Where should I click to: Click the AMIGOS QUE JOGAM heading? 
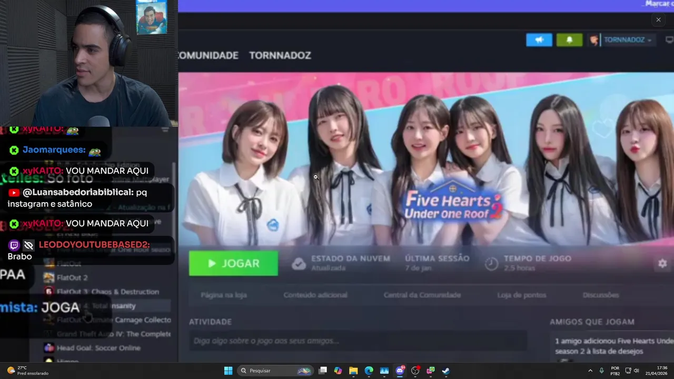pyautogui.click(x=592, y=322)
